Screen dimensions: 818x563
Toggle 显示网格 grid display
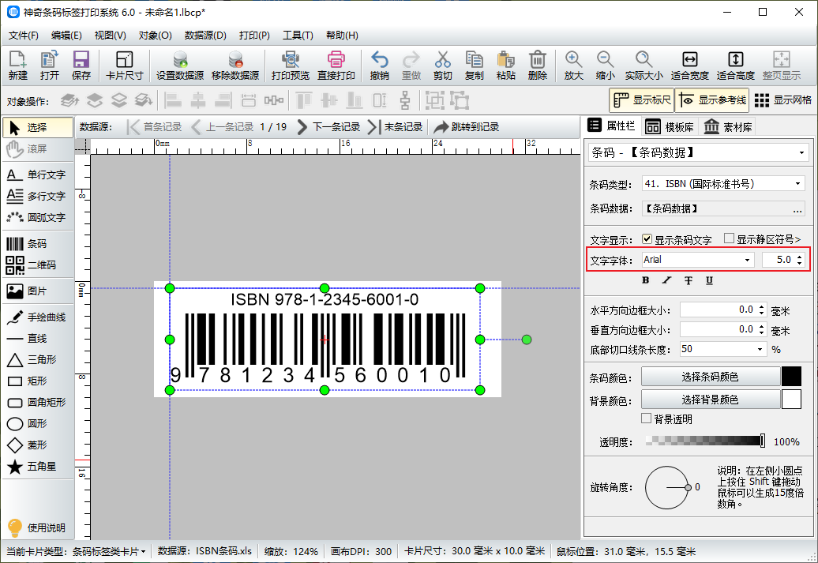tap(783, 100)
